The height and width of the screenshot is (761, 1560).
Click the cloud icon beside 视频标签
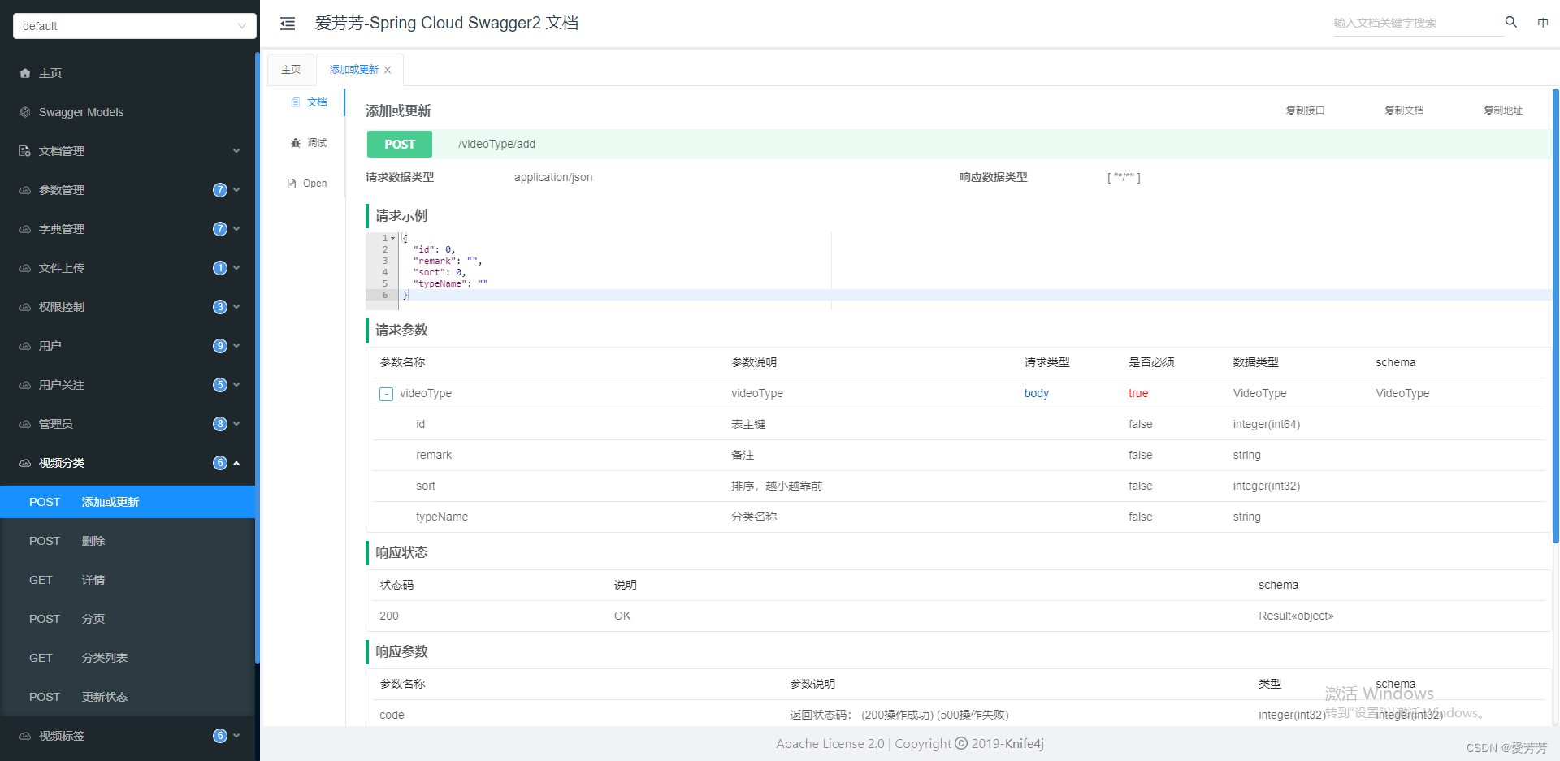[25, 736]
